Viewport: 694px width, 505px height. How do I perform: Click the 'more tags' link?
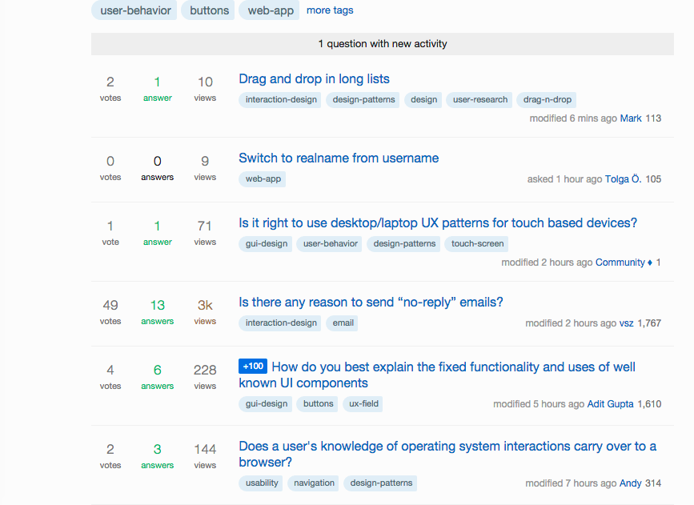[x=330, y=10]
